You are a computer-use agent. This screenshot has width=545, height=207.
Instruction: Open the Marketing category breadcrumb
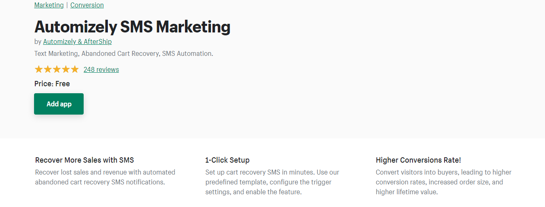tap(49, 5)
